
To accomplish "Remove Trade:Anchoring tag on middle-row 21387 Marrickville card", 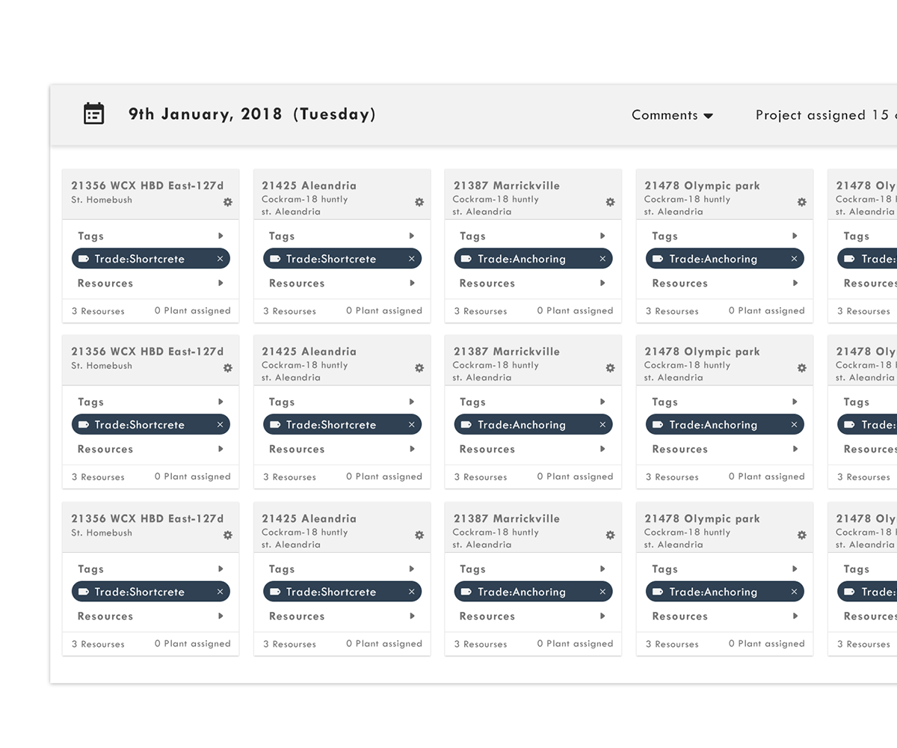I will [602, 425].
